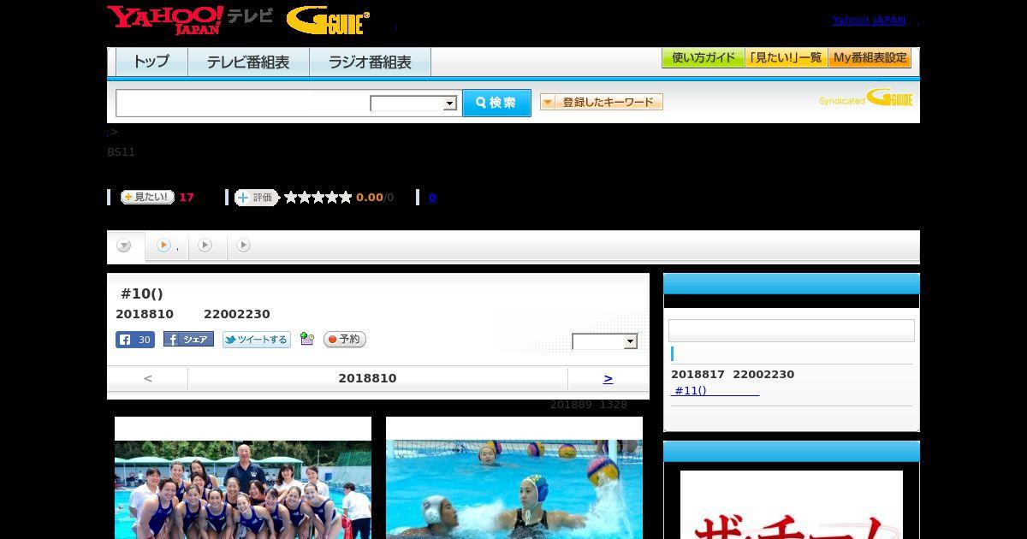Go to the previous date arrow

[x=148, y=378]
